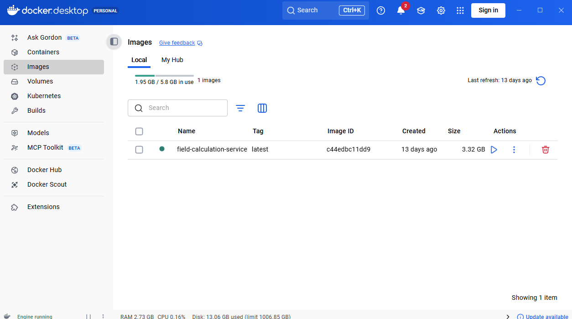
Task: Click the Showing 1 item text
Action: point(535,298)
